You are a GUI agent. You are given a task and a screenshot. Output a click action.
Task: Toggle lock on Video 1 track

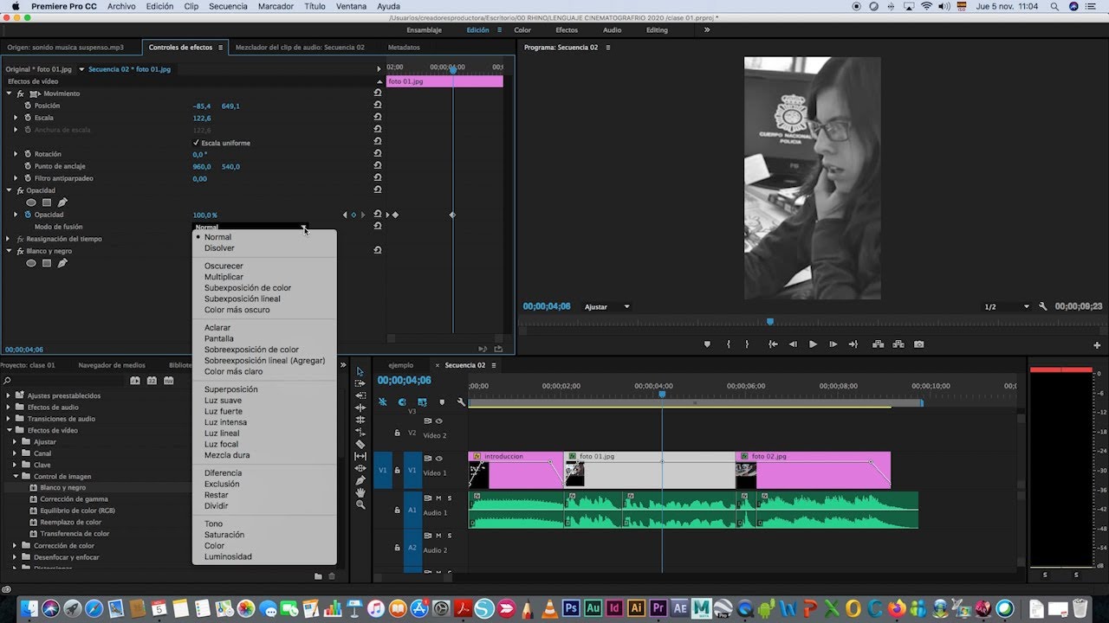click(398, 471)
